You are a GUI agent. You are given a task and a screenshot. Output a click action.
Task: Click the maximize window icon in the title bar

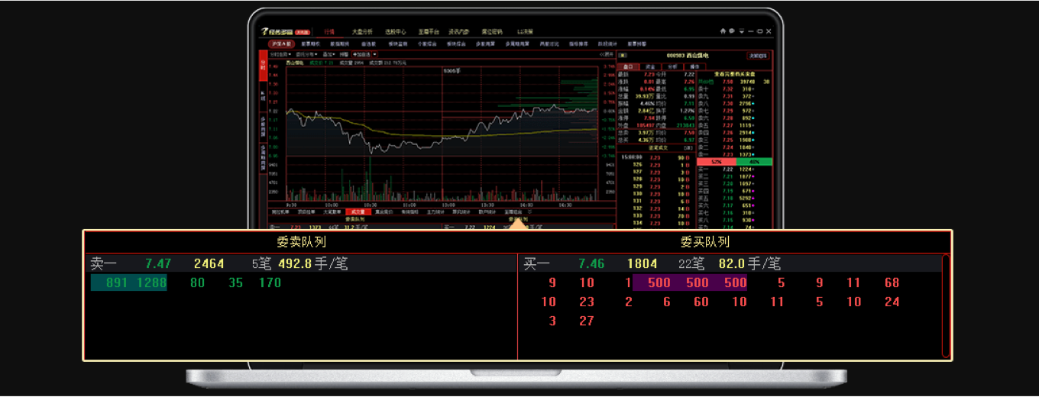[x=759, y=31]
